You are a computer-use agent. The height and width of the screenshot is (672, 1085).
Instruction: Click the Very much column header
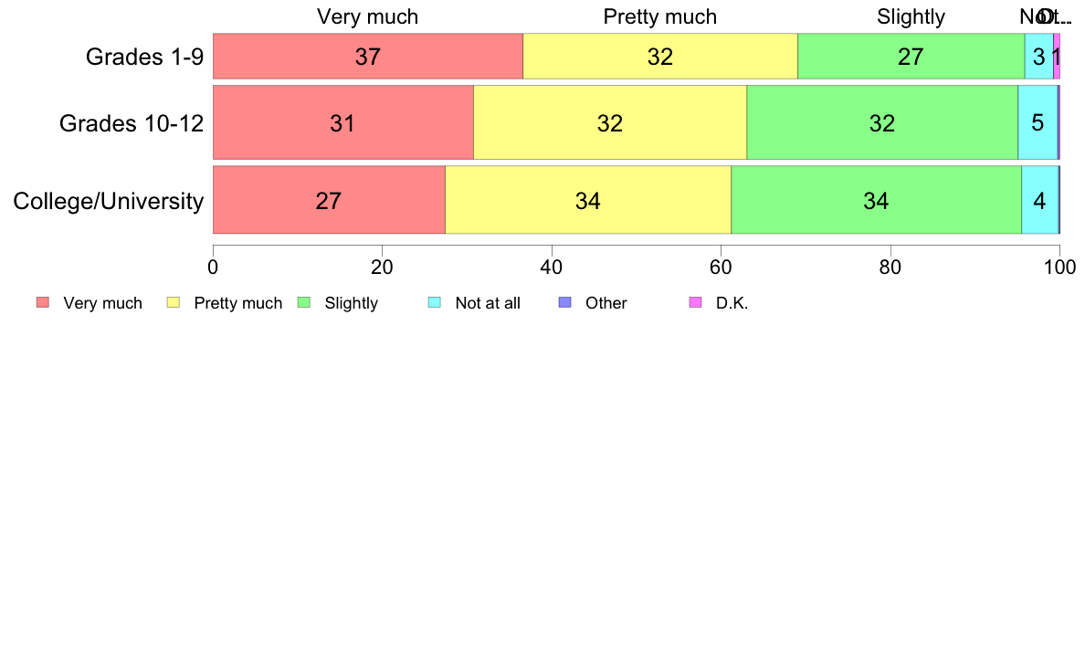367,16
